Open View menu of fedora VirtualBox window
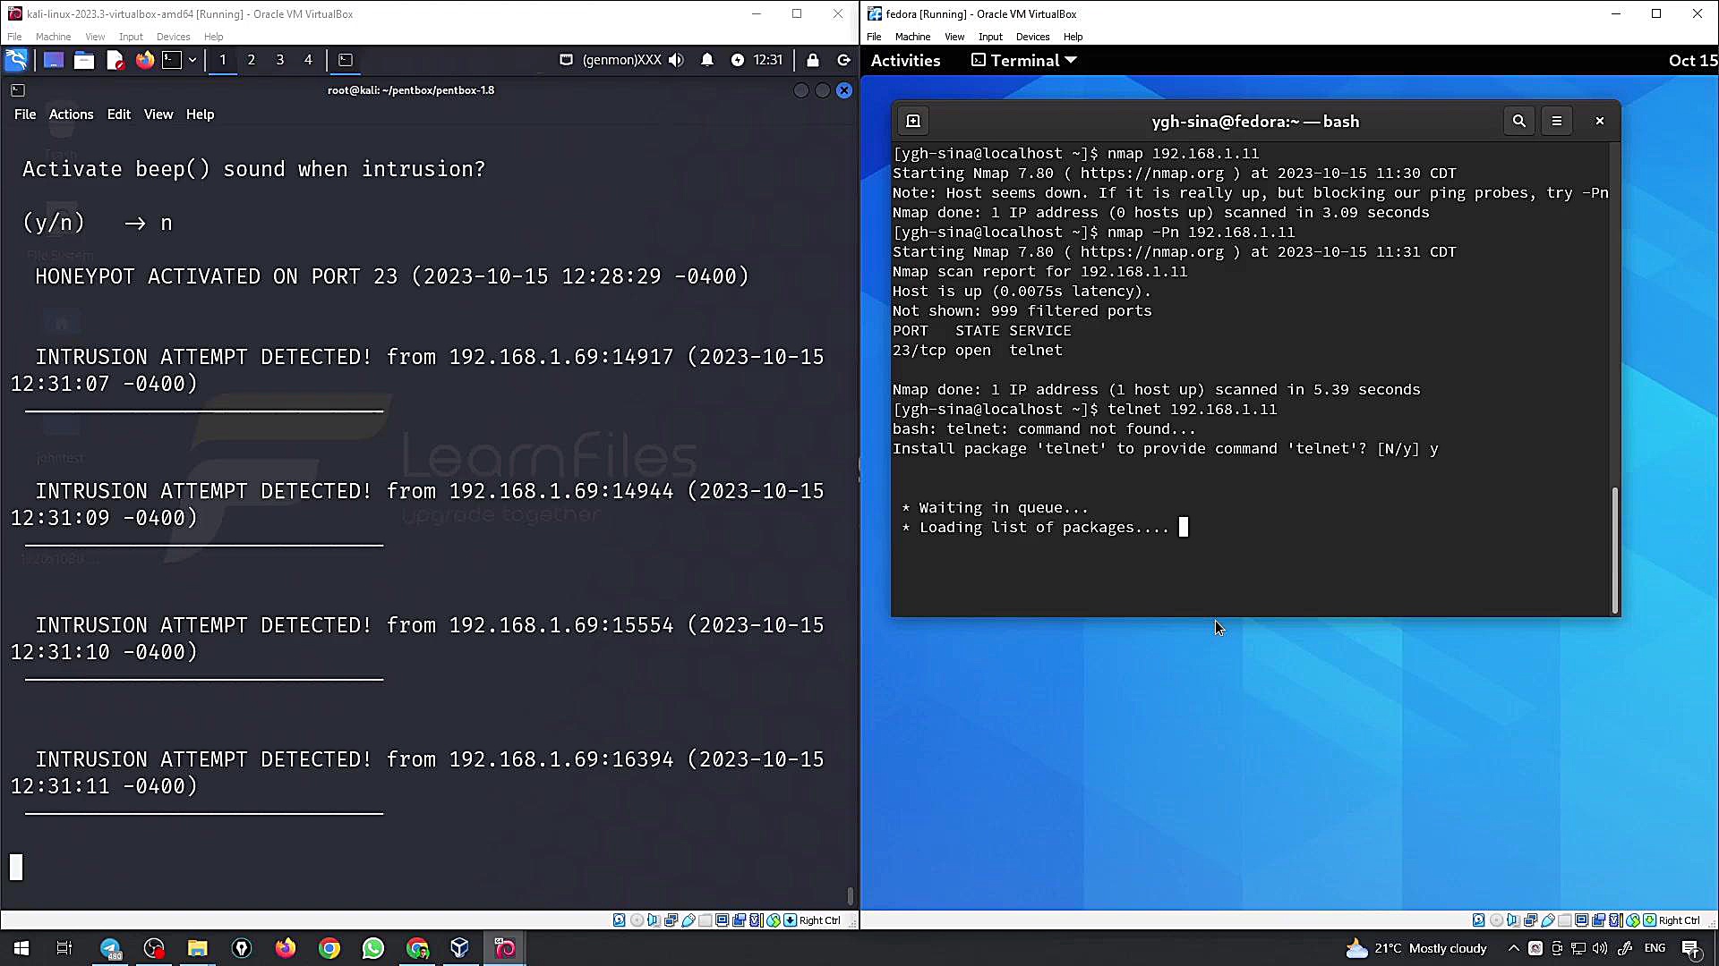Screen dimensions: 1719x966 (x=954, y=37)
